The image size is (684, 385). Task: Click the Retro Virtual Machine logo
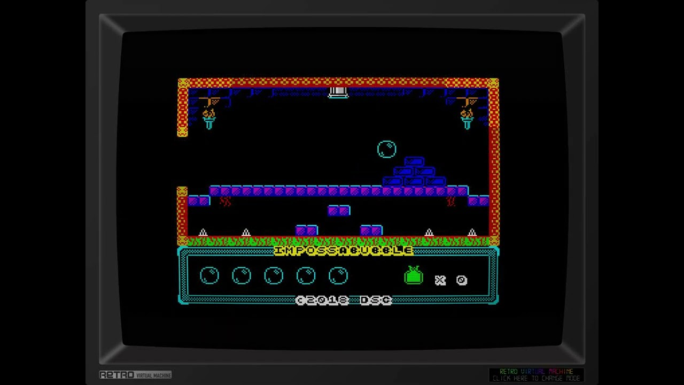click(135, 375)
